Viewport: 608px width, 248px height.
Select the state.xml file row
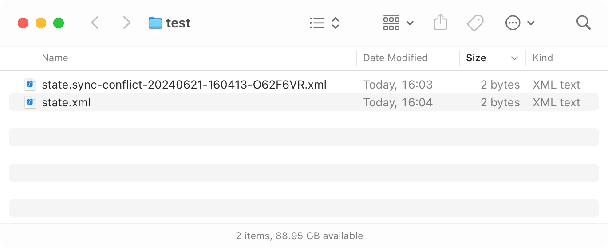pos(67,102)
